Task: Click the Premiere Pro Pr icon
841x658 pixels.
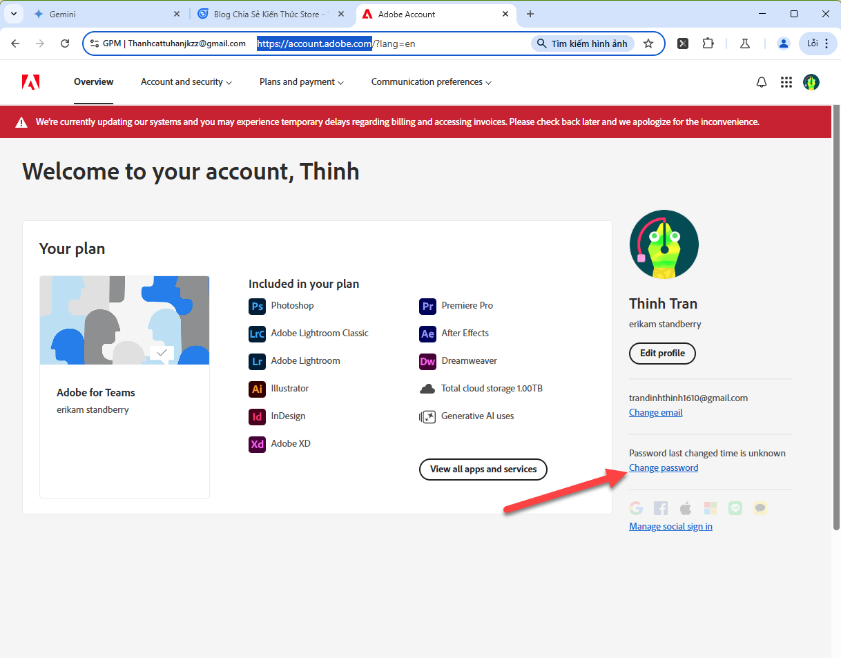Action: pyautogui.click(x=427, y=306)
